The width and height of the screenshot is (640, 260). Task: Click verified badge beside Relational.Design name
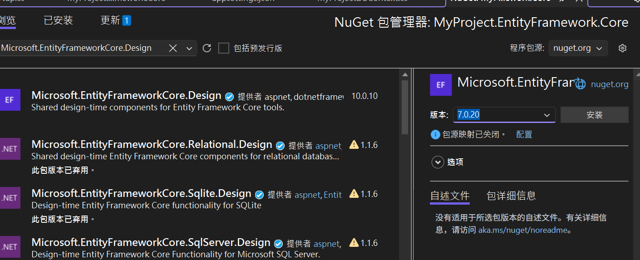(281, 146)
